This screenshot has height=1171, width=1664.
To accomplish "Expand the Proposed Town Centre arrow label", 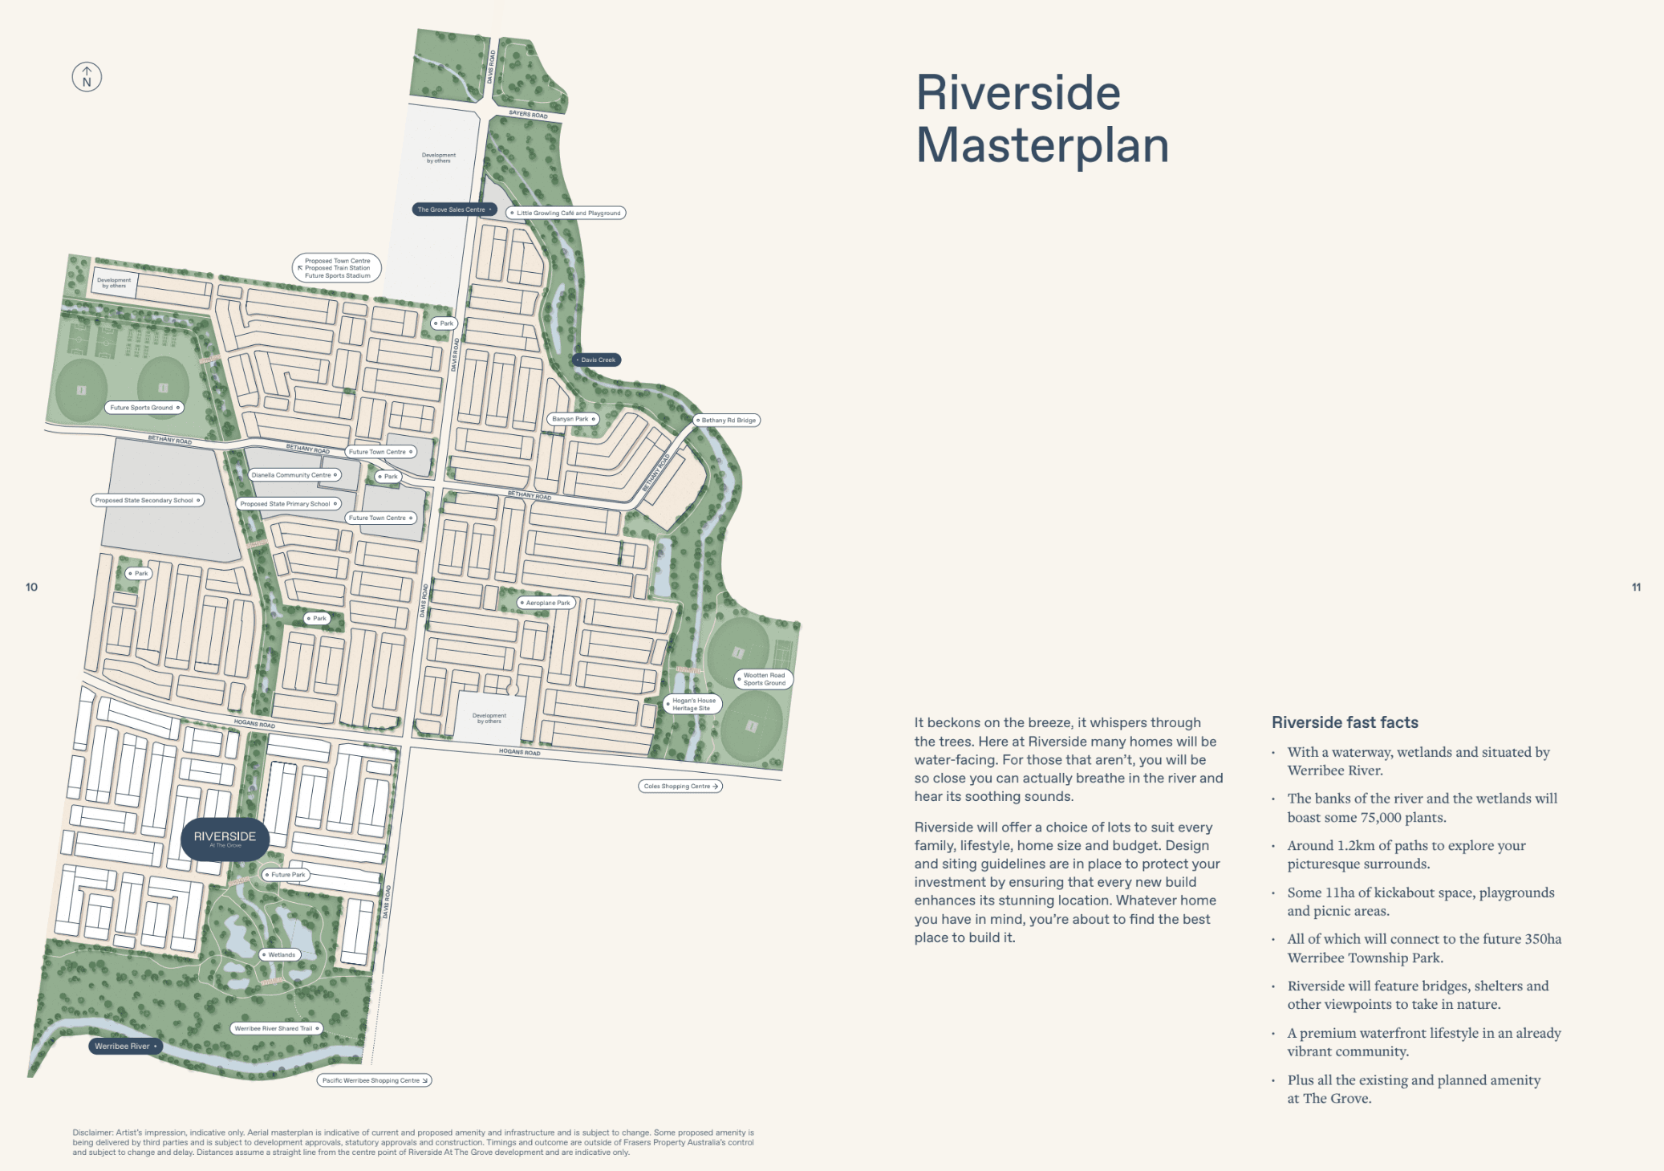I will (338, 267).
